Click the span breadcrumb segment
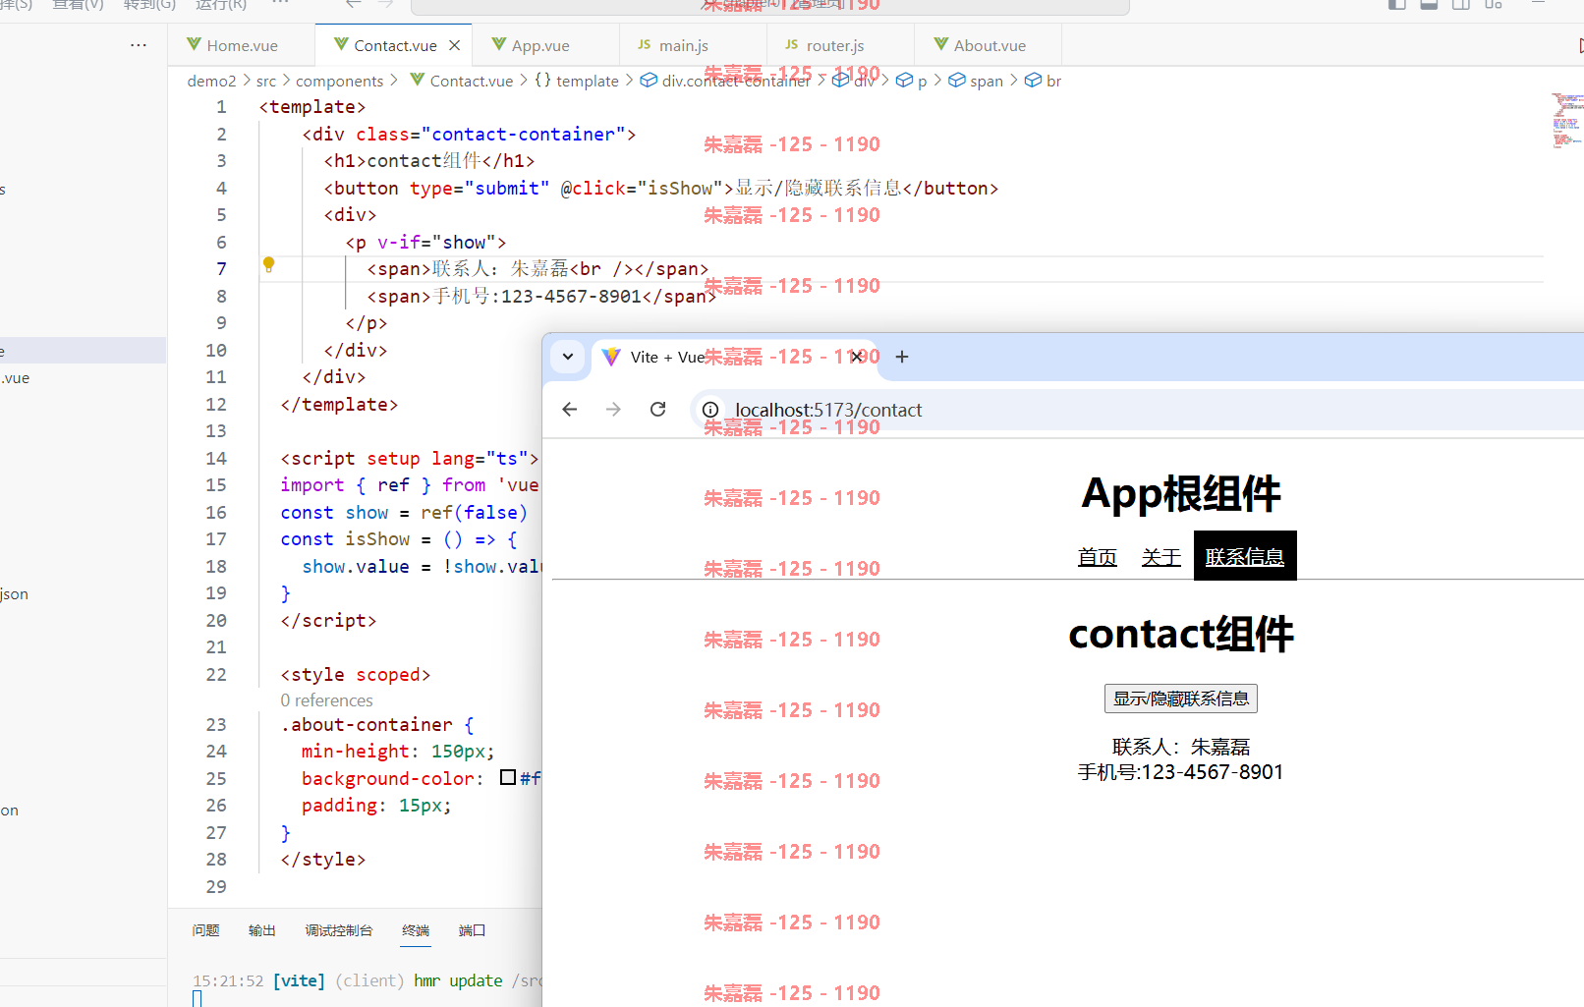1584x1007 pixels. coord(987,81)
